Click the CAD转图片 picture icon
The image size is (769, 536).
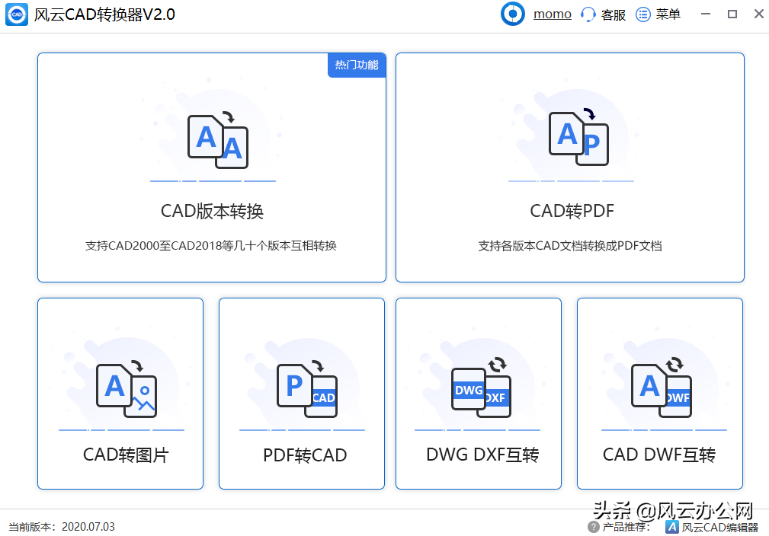[127, 390]
